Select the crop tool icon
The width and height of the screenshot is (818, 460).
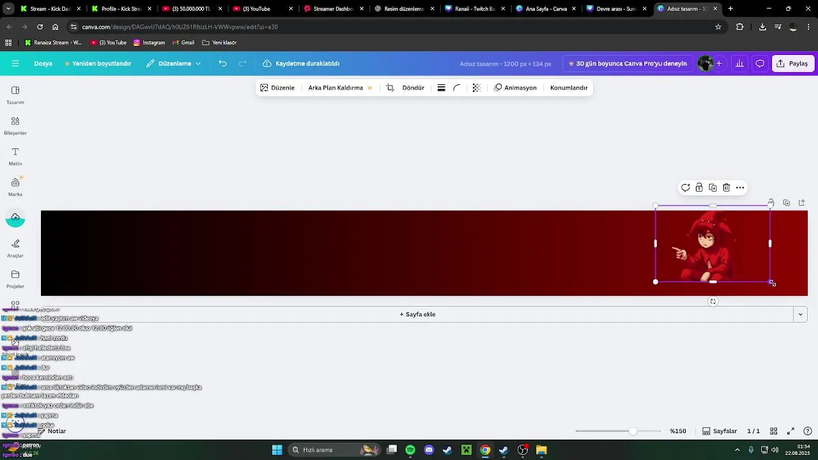pos(390,88)
